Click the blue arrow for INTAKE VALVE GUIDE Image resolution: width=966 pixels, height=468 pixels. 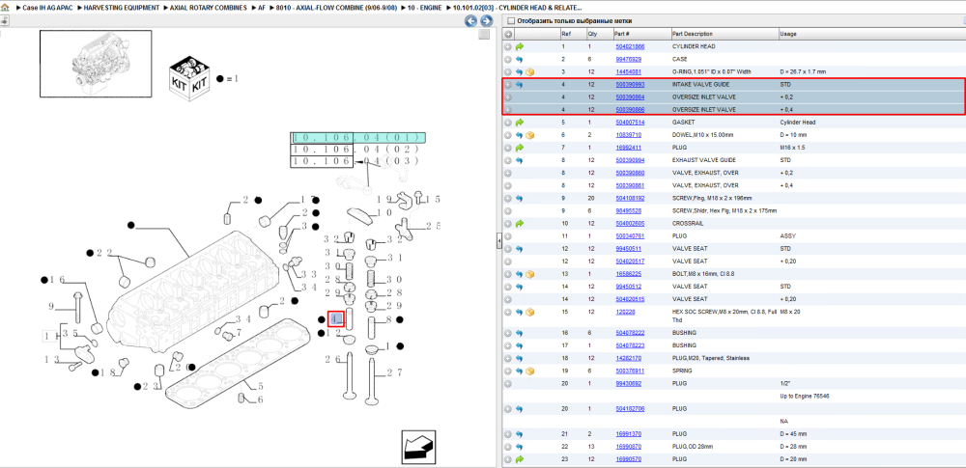520,85
